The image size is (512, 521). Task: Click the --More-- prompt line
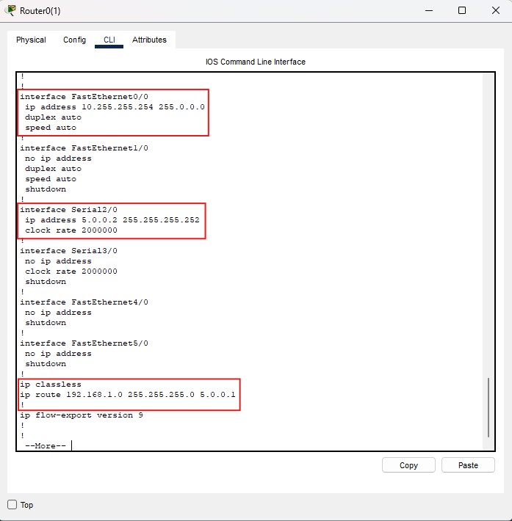46,446
